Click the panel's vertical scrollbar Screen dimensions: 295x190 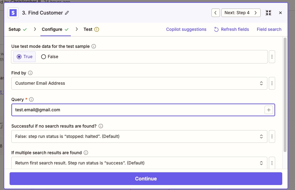coord(285,95)
